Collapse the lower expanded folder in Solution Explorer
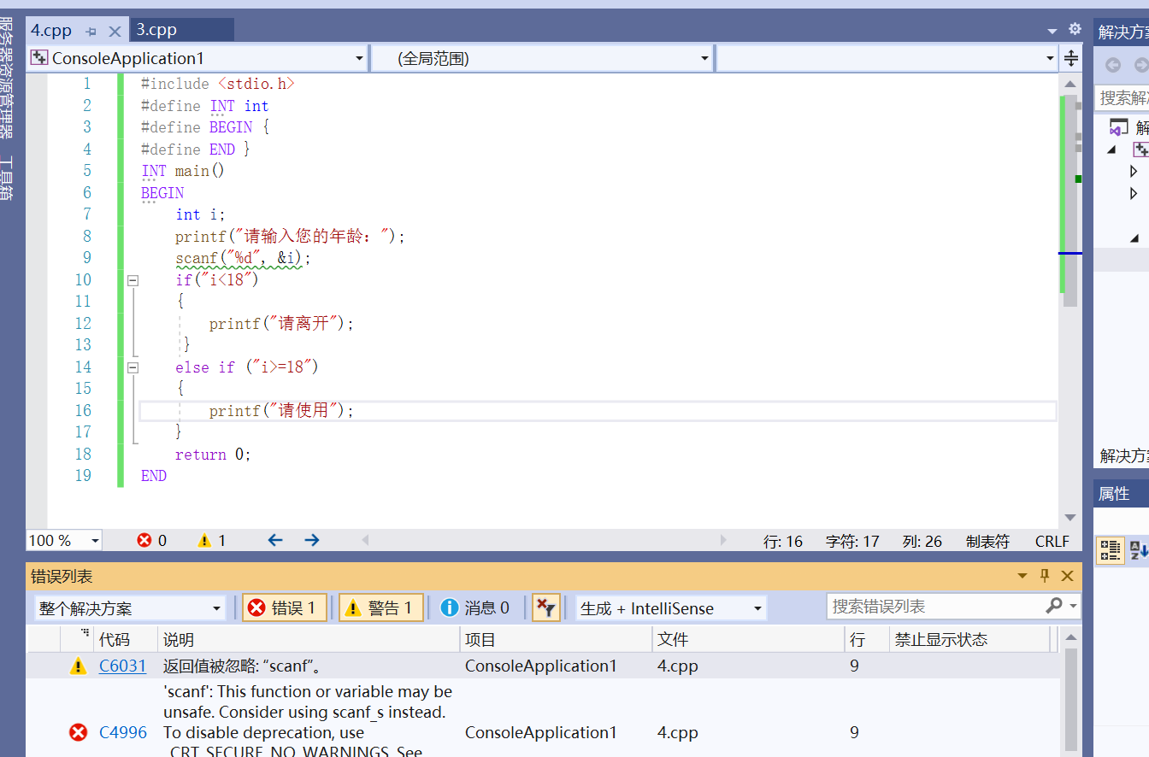 (x=1134, y=238)
